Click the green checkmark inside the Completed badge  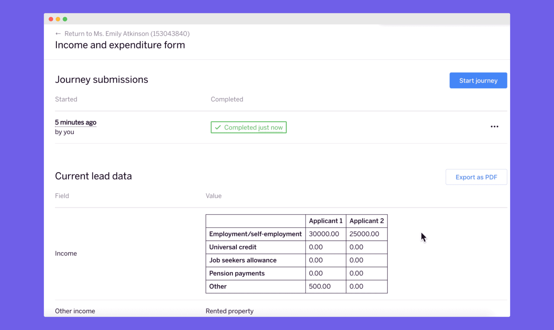pos(218,127)
